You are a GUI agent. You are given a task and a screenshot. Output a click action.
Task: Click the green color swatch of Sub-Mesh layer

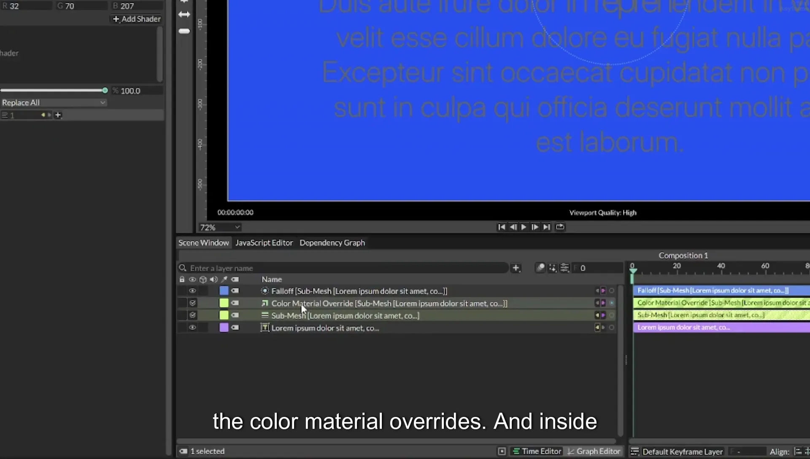coord(224,315)
